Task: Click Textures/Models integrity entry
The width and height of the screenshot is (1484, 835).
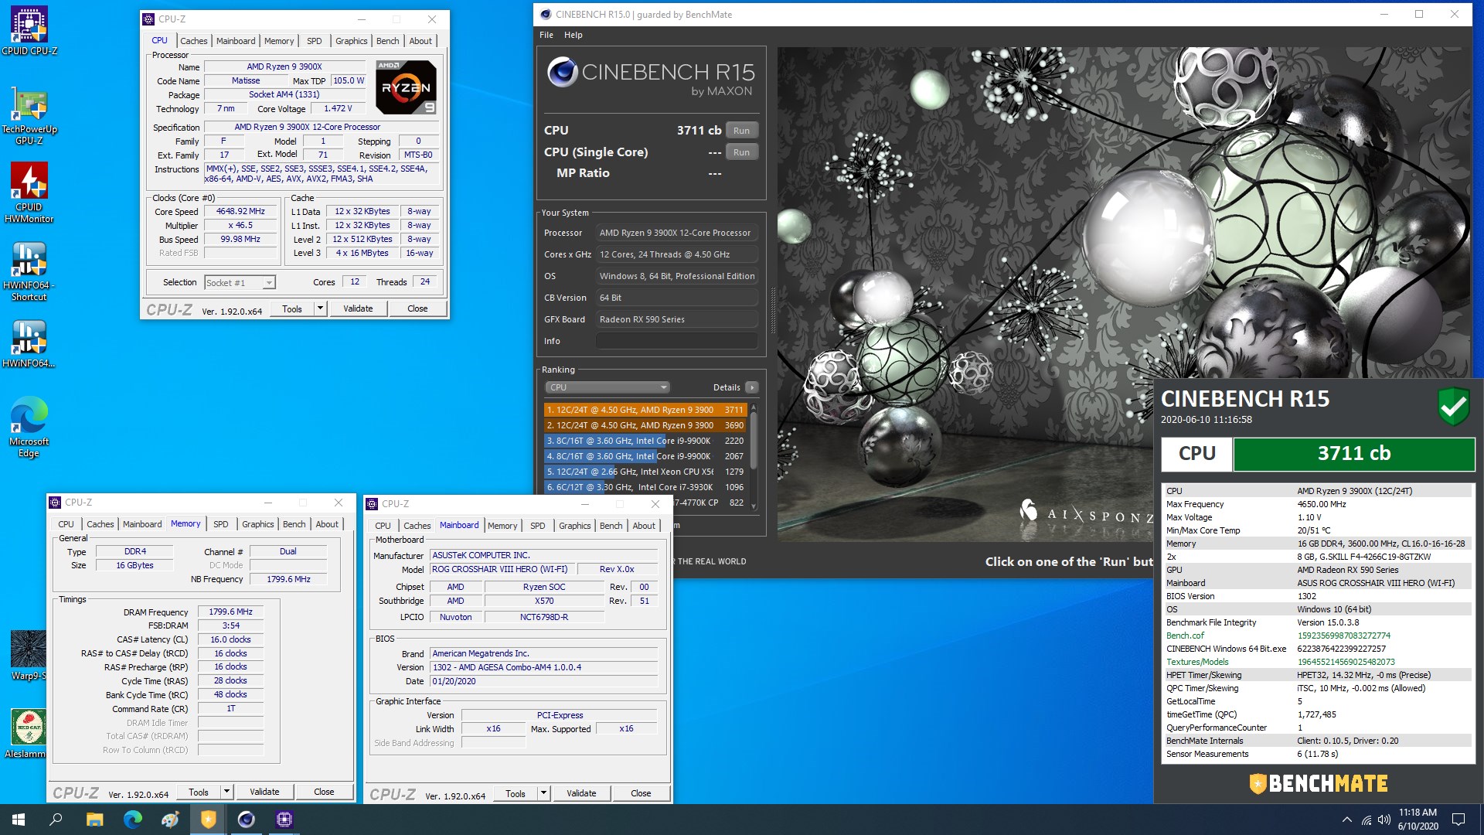Action: (x=1318, y=662)
